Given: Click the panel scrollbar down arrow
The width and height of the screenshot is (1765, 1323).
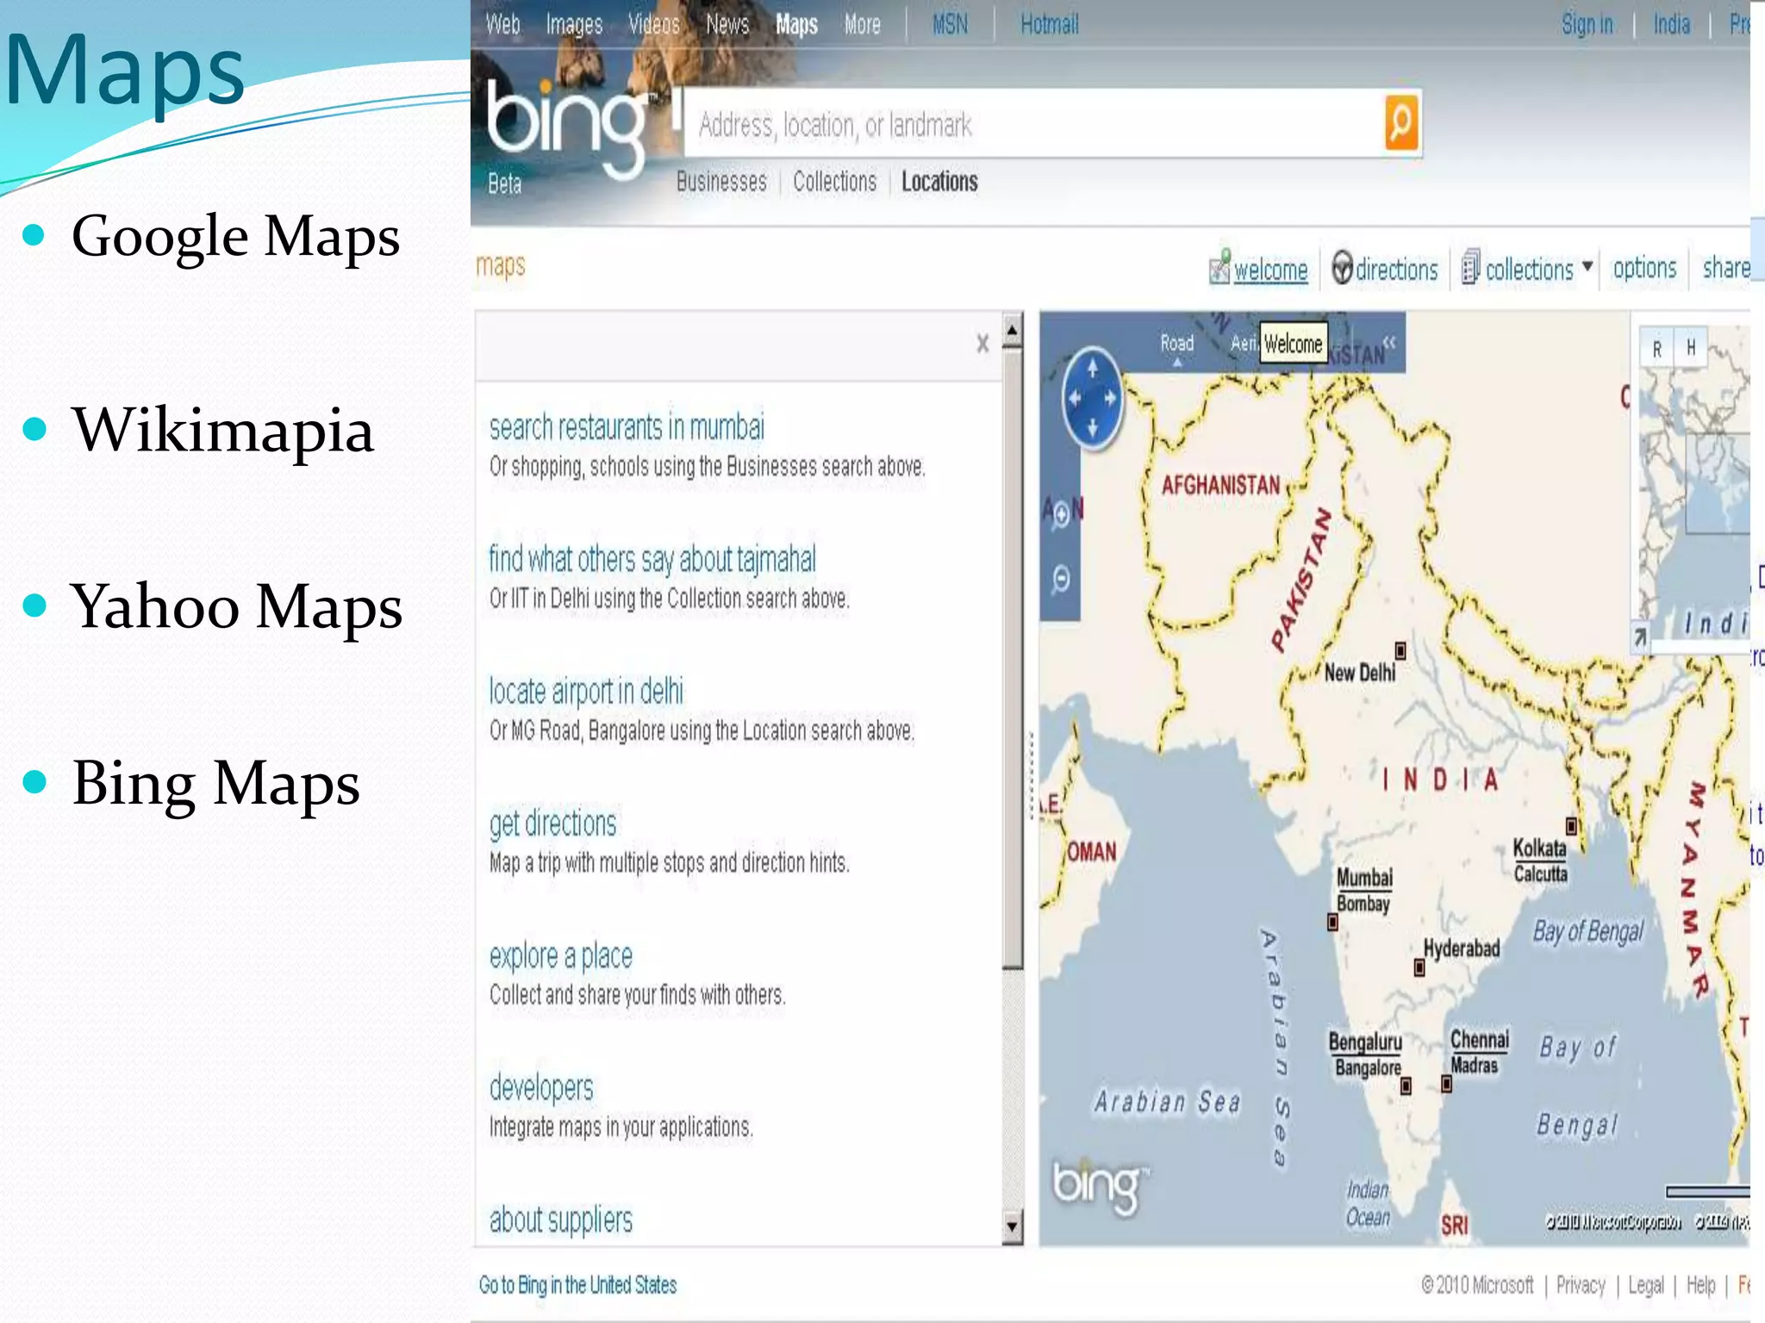Looking at the screenshot, I should pyautogui.click(x=1013, y=1226).
